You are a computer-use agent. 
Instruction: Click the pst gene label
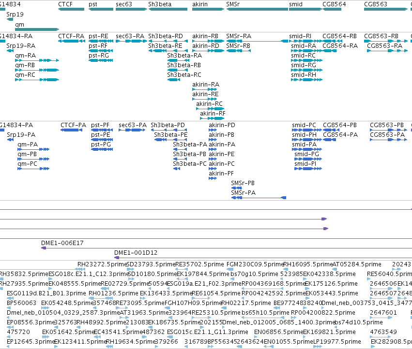coord(93,4)
